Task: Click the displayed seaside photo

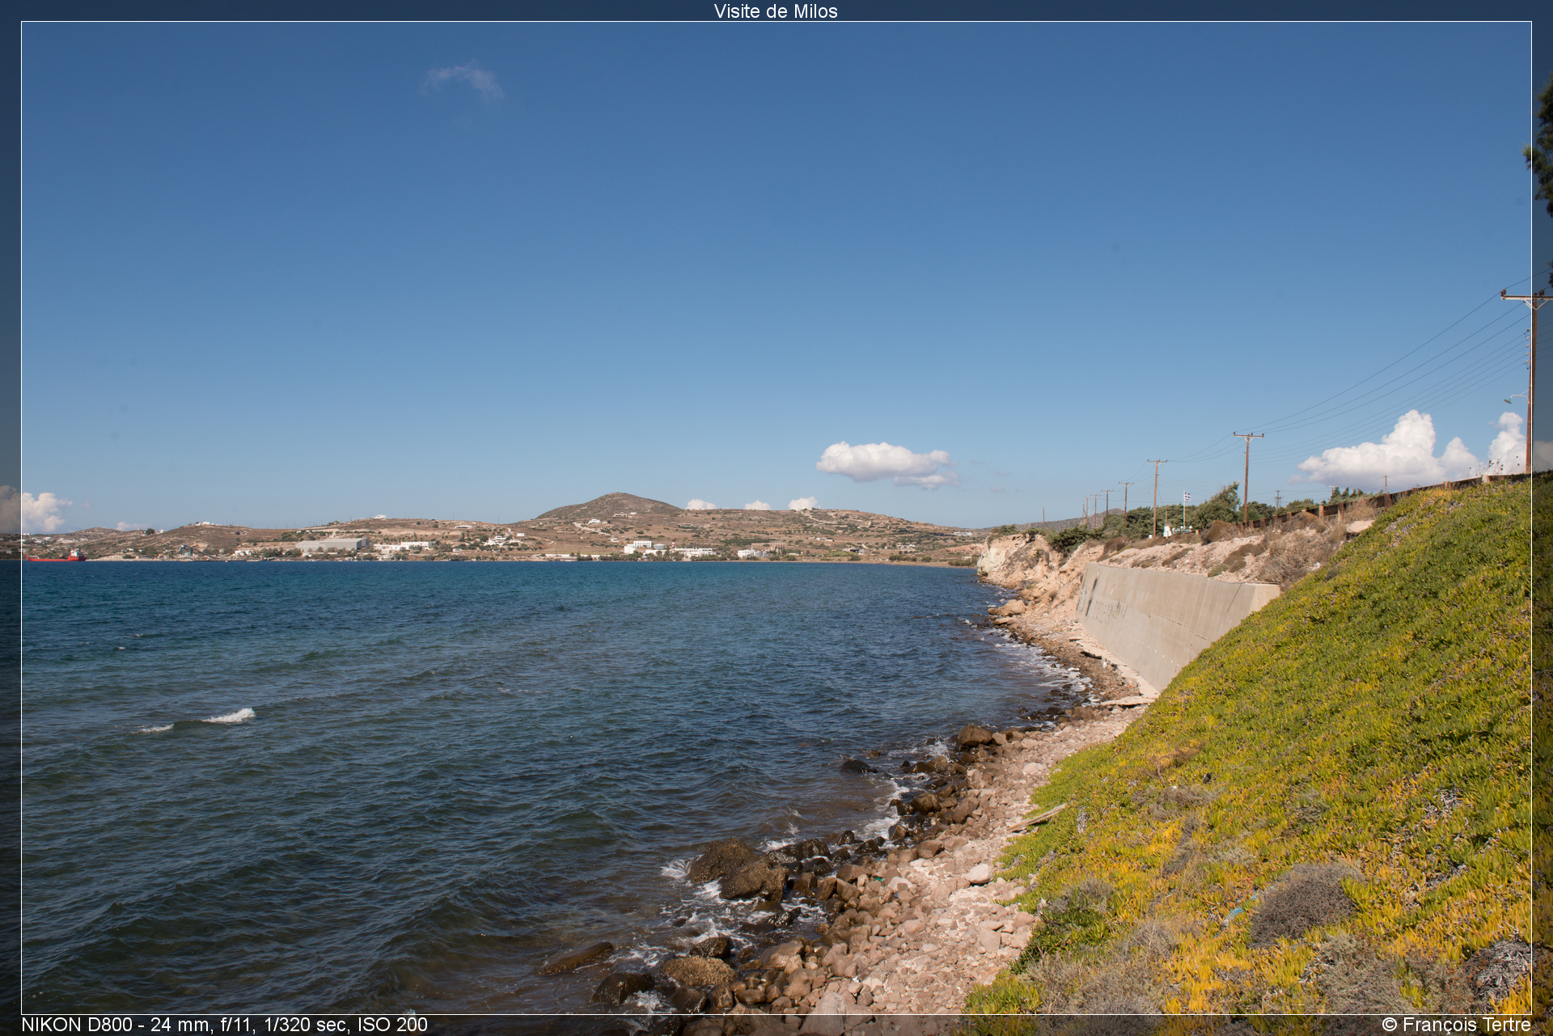Action: [x=776, y=518]
